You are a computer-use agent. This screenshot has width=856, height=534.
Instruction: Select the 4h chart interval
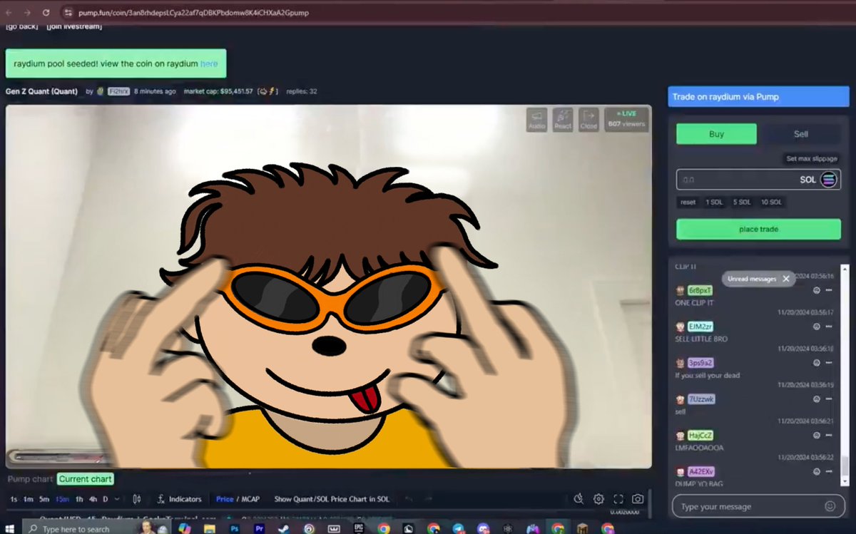(93, 499)
